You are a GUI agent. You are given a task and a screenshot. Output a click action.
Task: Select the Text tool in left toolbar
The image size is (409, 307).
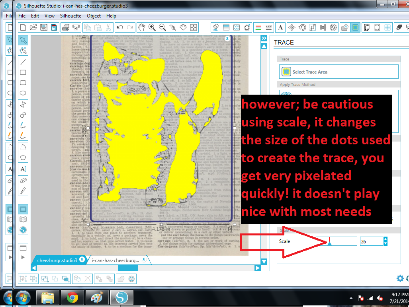[x=23, y=169]
